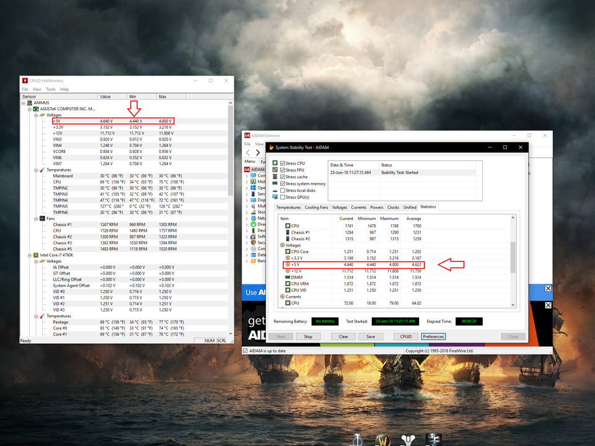Image resolution: width=595 pixels, height=446 pixels.
Task: Go forward with AIDA64 right arrow
Action: pos(258,152)
